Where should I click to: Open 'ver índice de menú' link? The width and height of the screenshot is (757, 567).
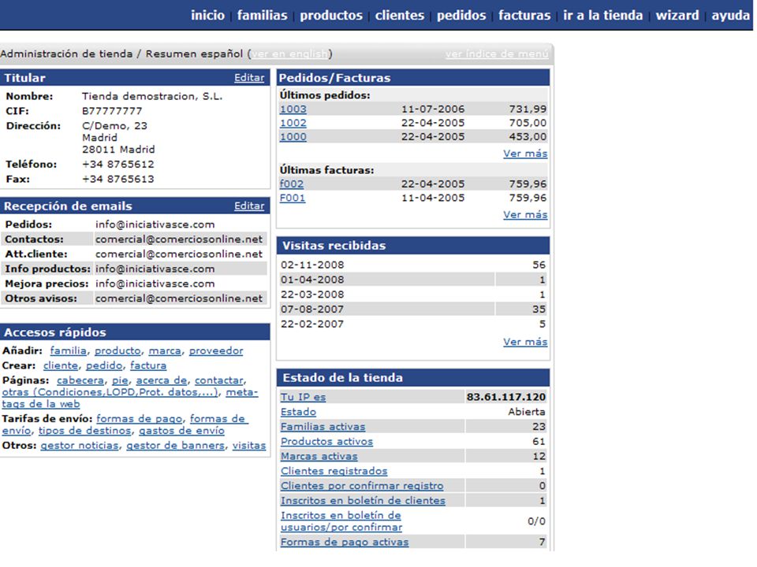(497, 54)
